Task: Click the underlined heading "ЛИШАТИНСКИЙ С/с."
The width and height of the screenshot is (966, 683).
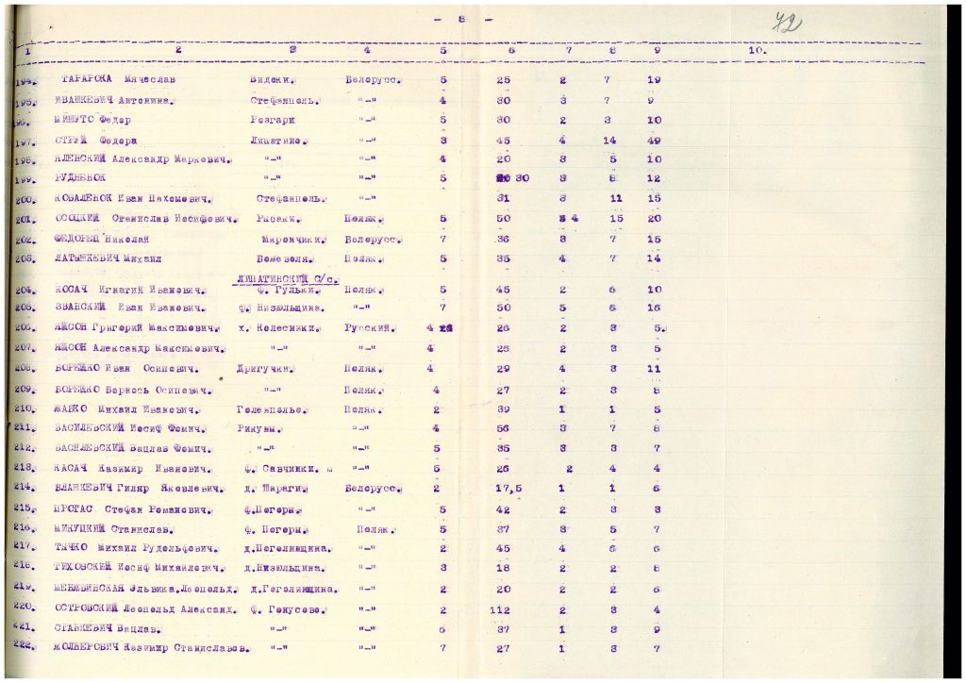Action: click(288, 279)
